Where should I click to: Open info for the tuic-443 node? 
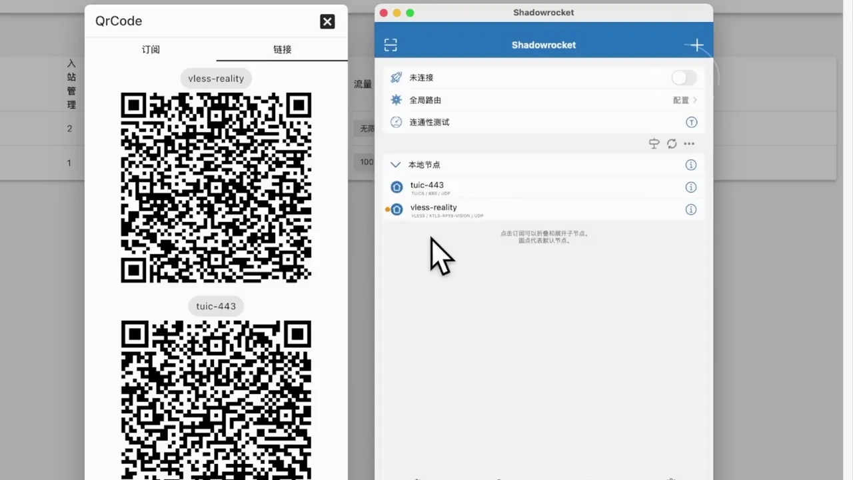[691, 187]
